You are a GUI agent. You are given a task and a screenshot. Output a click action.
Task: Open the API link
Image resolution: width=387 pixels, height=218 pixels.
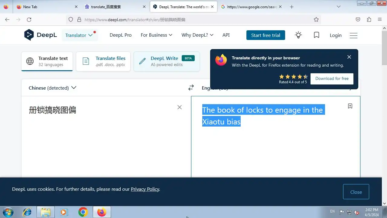point(226,35)
